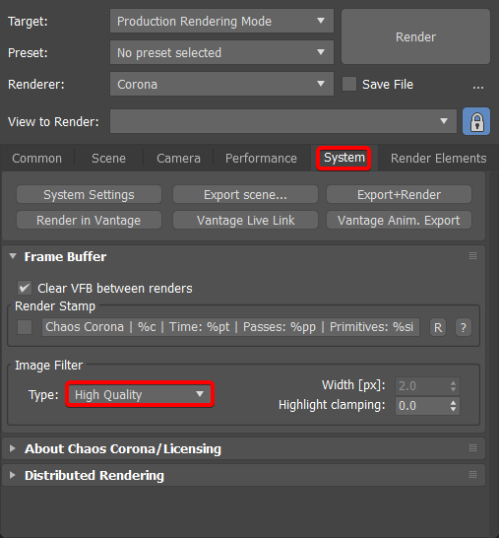This screenshot has height=538, width=499.
Task: Switch to the Performance tab
Action: (261, 159)
